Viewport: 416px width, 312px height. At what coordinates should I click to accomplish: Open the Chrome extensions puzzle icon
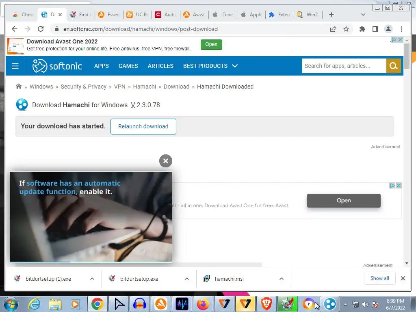click(x=362, y=29)
